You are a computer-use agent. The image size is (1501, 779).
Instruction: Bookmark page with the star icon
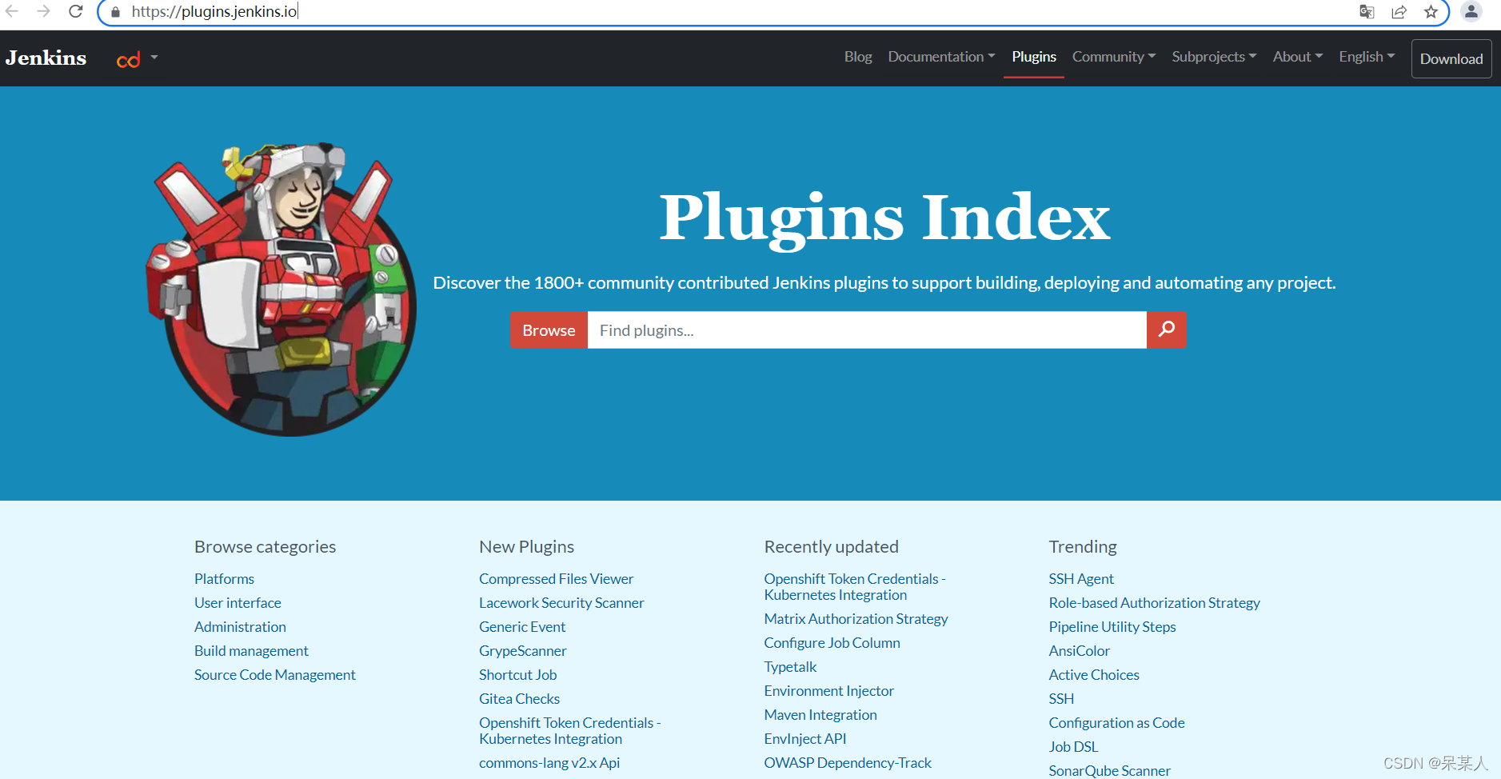(1431, 11)
